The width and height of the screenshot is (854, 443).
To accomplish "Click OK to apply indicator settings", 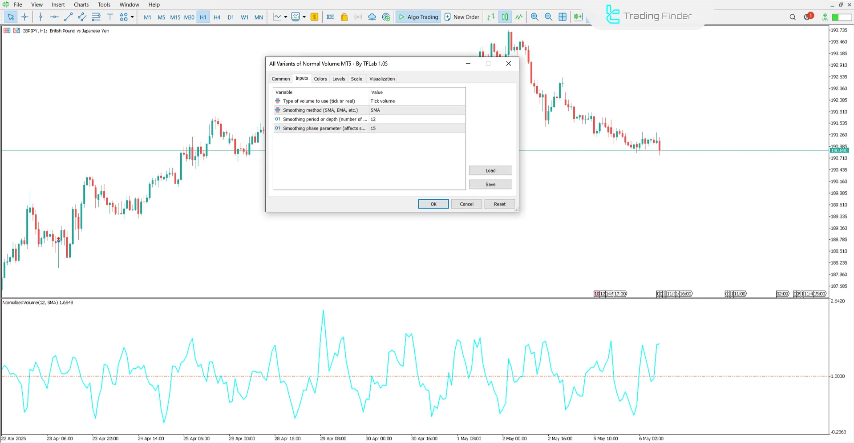I will (433, 204).
